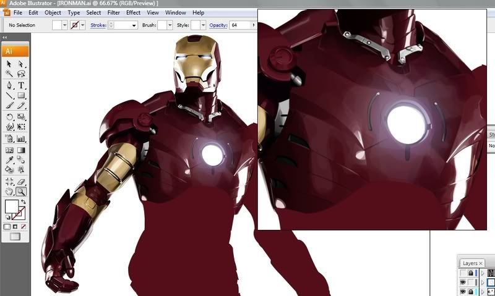The height and width of the screenshot is (296, 495).
Task: Open the File menu
Action: (x=18, y=12)
